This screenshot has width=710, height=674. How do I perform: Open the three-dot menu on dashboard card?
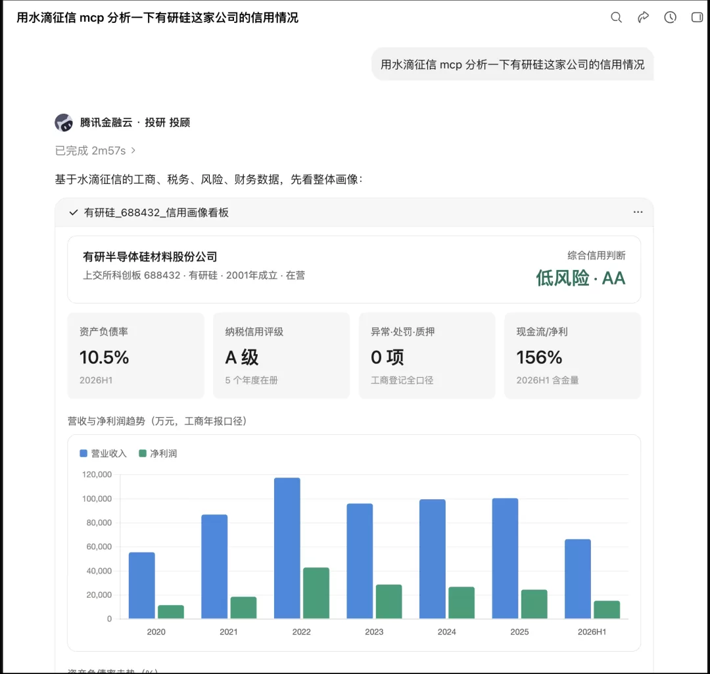[638, 212]
